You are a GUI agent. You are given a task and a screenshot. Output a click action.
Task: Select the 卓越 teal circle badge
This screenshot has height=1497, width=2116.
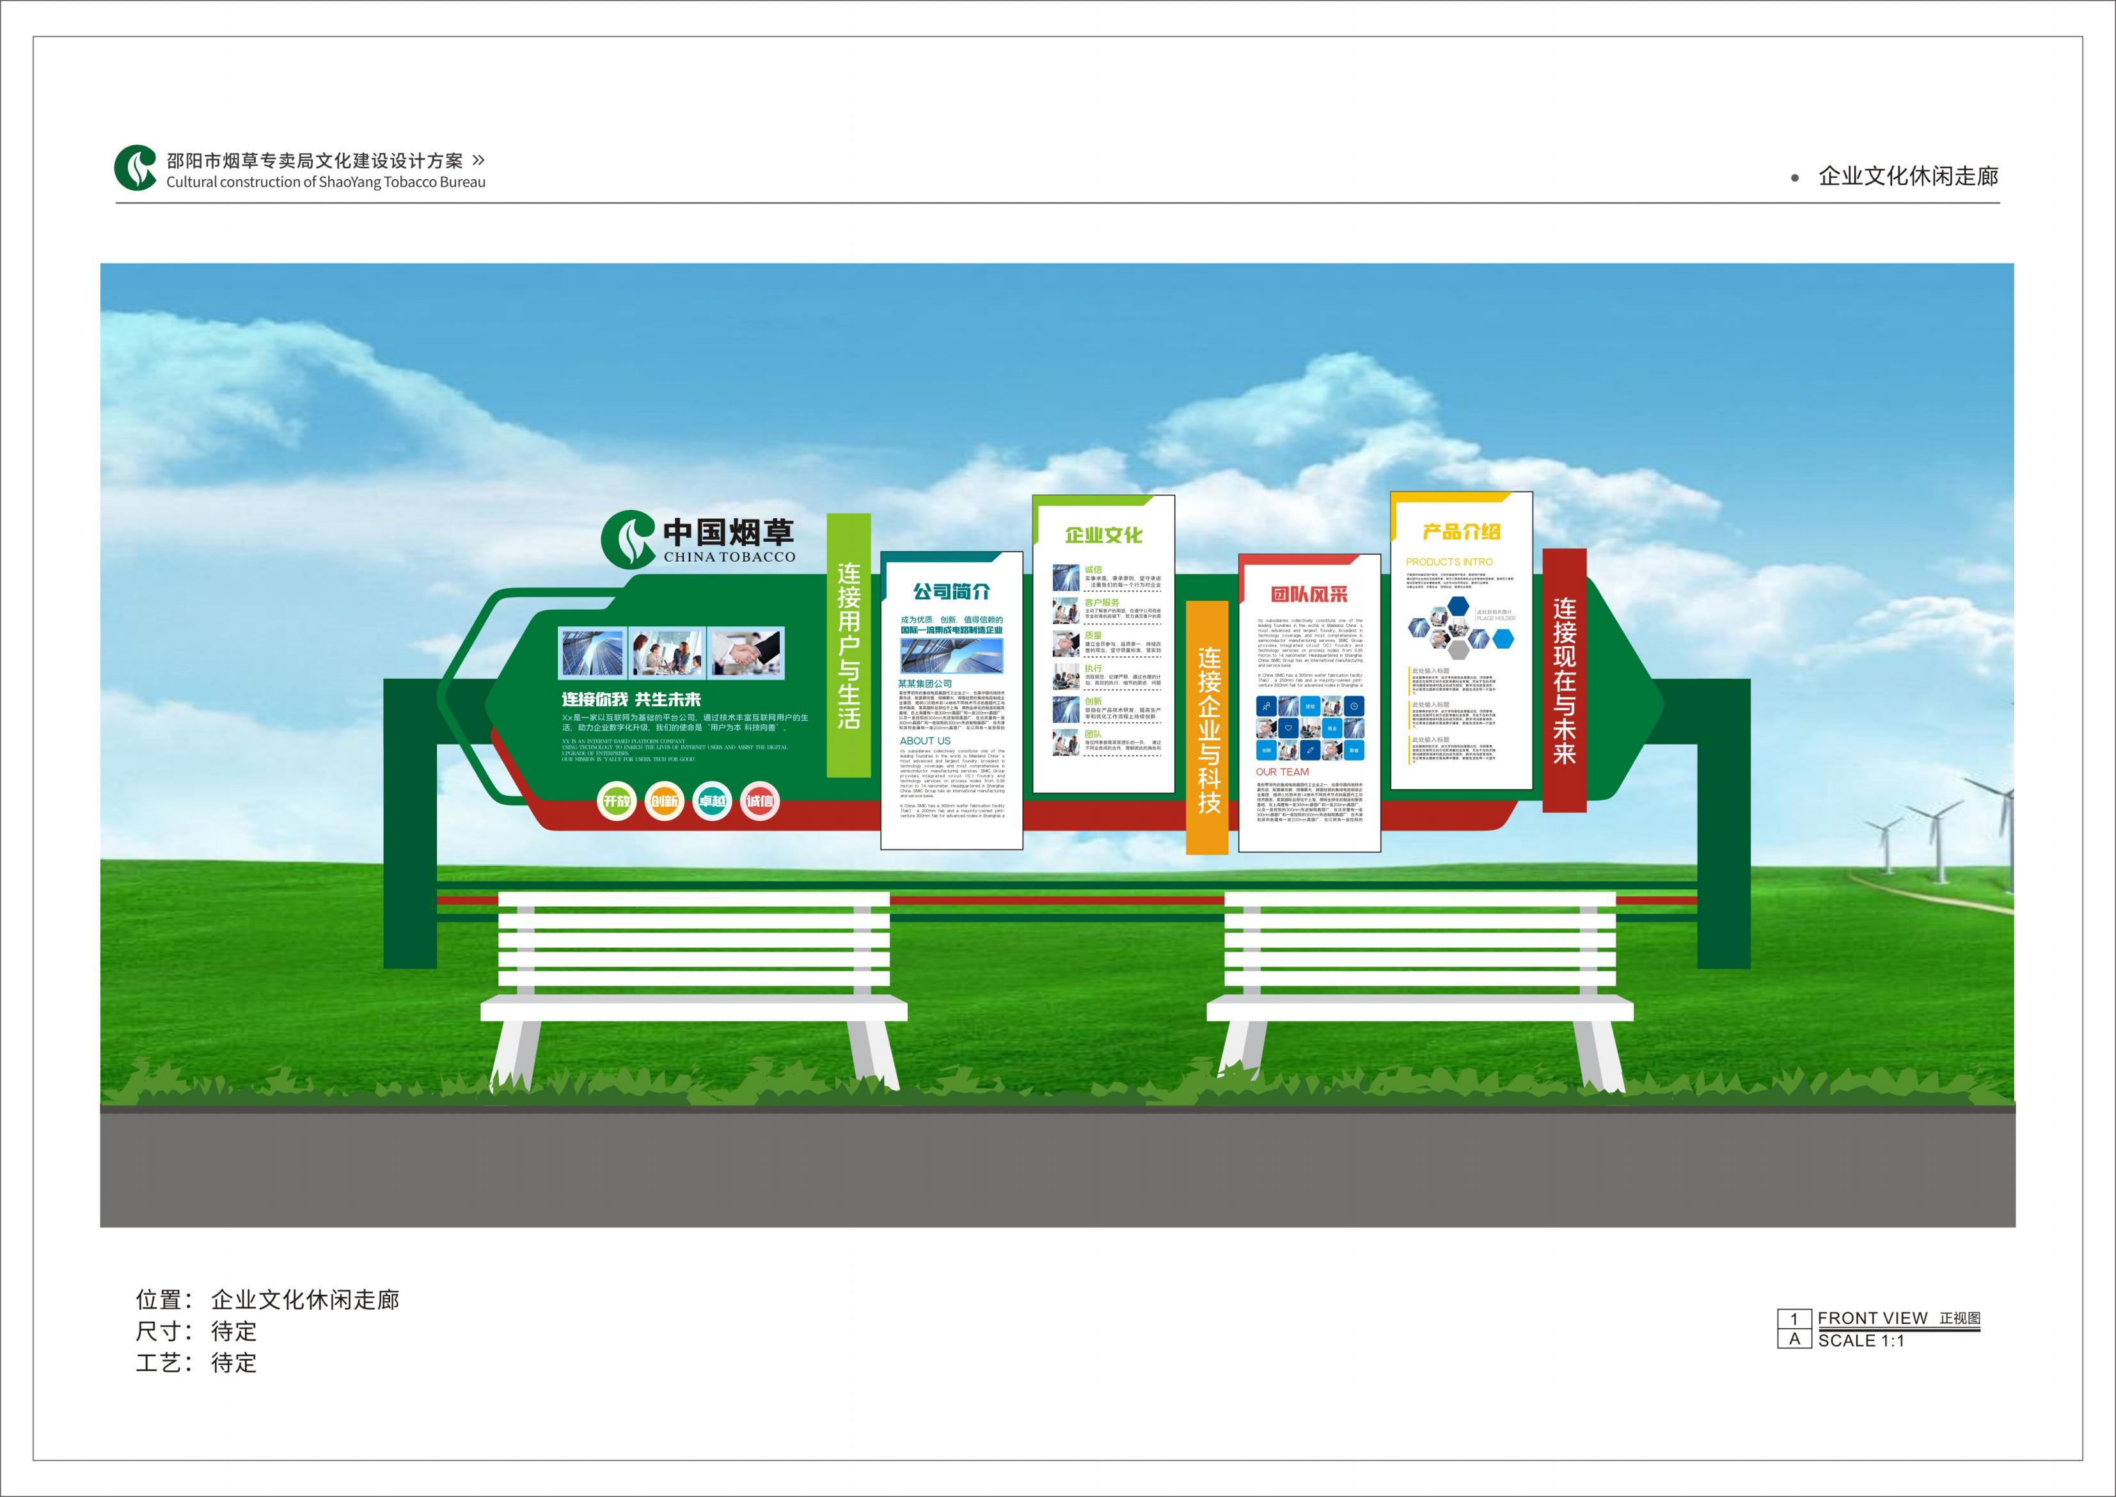click(711, 801)
